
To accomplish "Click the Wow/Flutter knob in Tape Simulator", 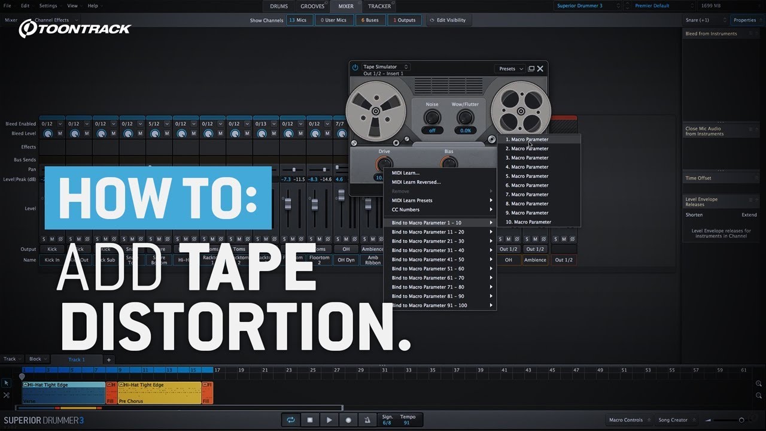I will coord(465,117).
